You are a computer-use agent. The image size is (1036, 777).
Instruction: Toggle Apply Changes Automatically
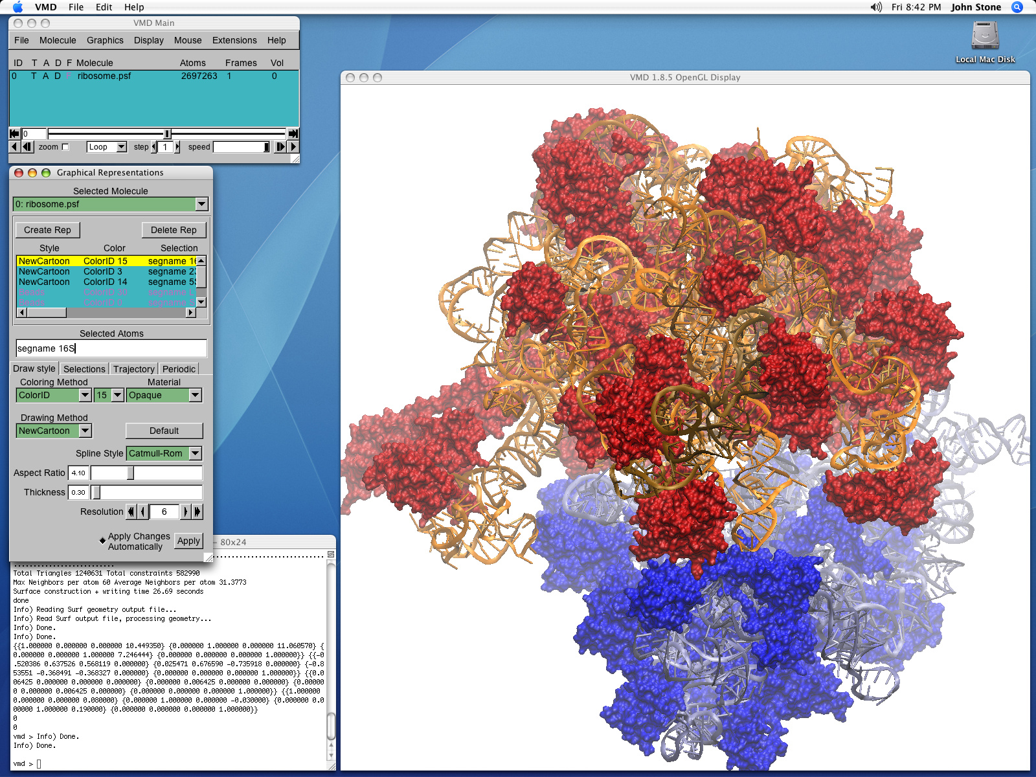[103, 541]
